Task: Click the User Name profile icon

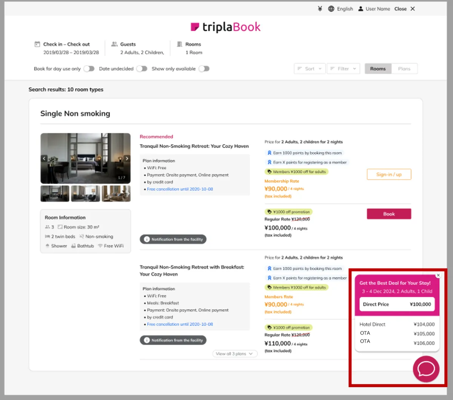Action: [361, 9]
